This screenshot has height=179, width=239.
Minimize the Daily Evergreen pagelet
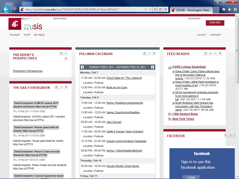point(61,87)
